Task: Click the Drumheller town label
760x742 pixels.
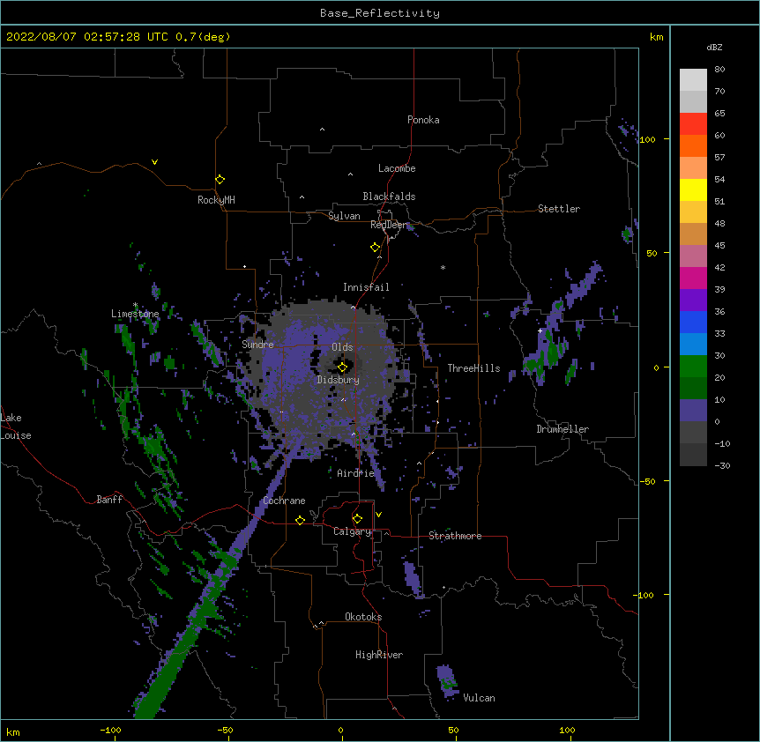Action: (x=563, y=429)
